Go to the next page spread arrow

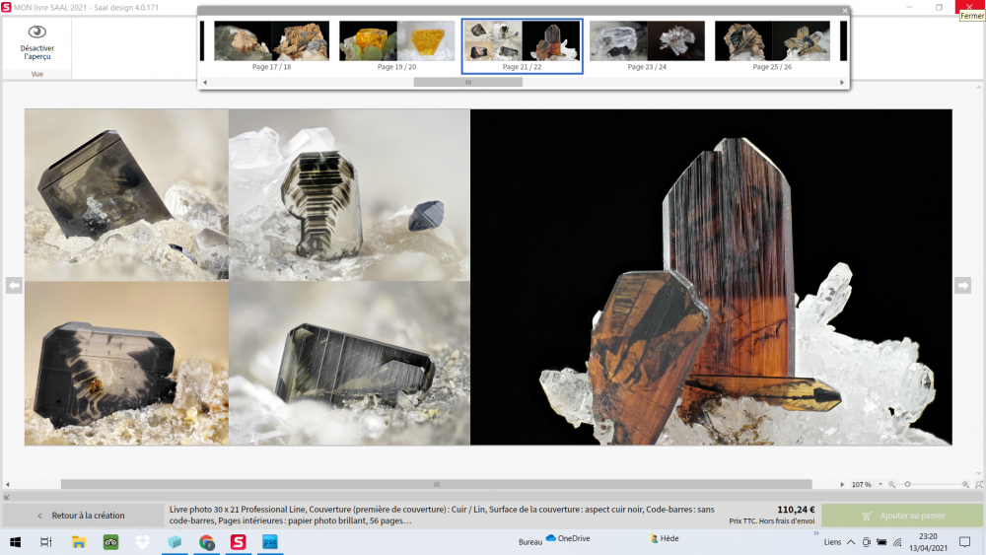(962, 286)
